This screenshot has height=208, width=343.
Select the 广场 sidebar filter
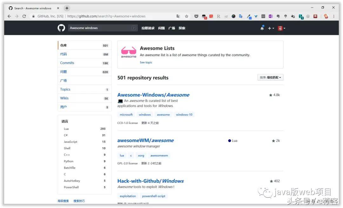(85, 81)
